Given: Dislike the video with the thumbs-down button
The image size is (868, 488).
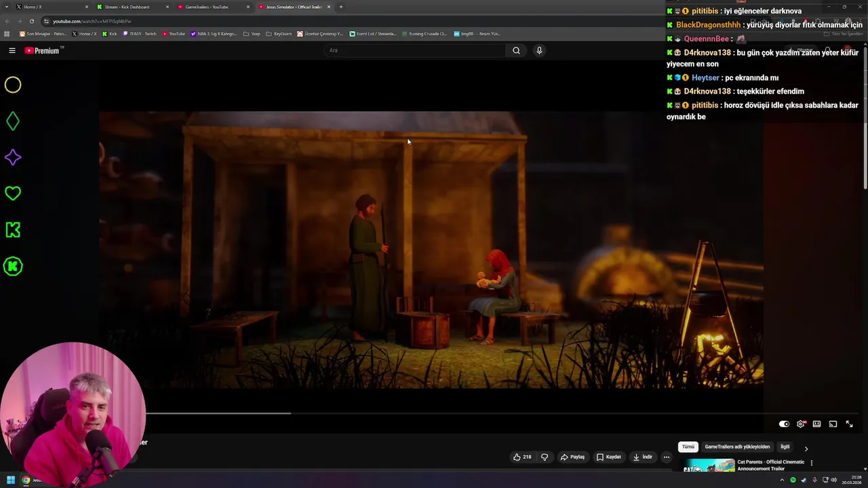Looking at the screenshot, I should point(545,457).
